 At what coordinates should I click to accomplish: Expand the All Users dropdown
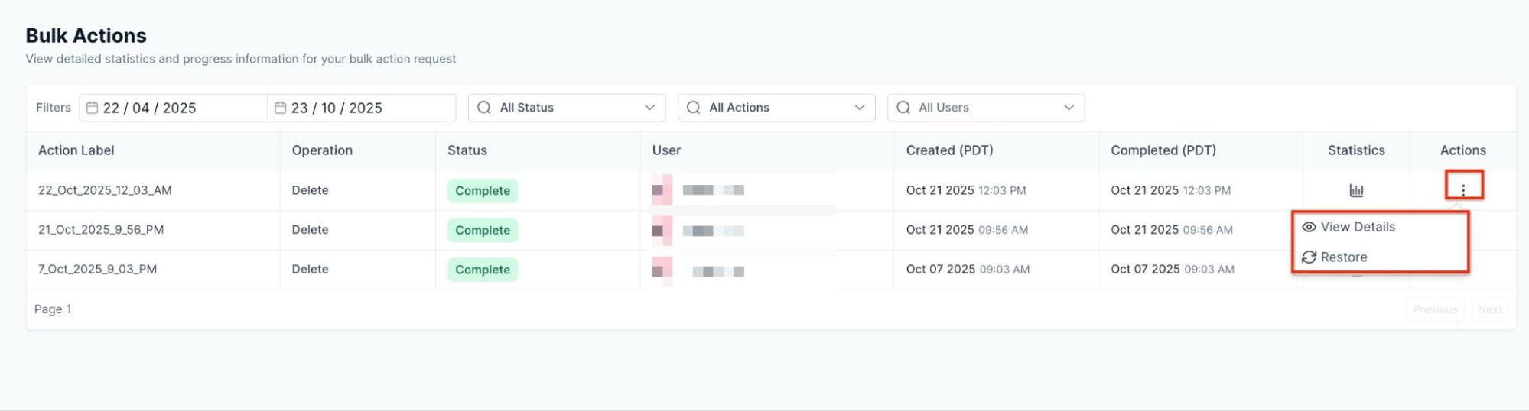point(1069,108)
